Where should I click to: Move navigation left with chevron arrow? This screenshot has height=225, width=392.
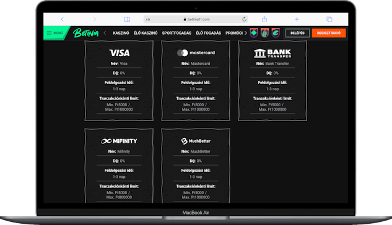[105, 33]
